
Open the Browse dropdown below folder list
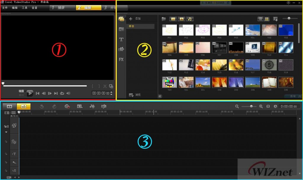point(135,95)
